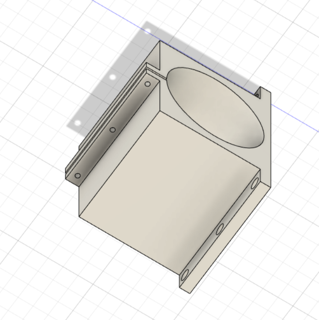Select the middle hole on right flange
The image size is (319, 320).
(220, 229)
